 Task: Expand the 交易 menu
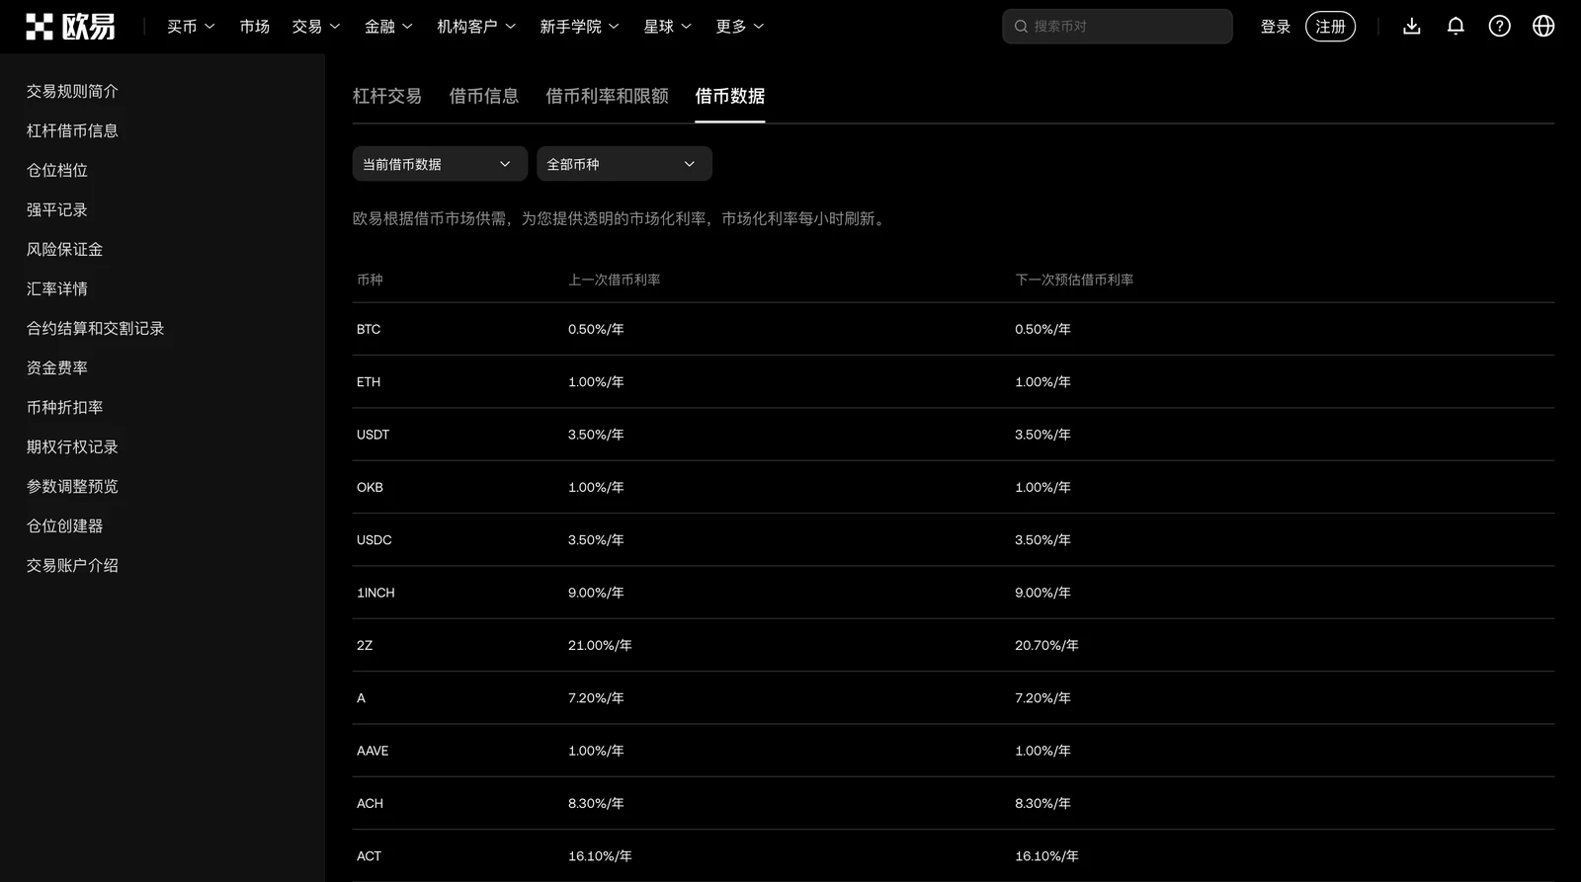[316, 27]
